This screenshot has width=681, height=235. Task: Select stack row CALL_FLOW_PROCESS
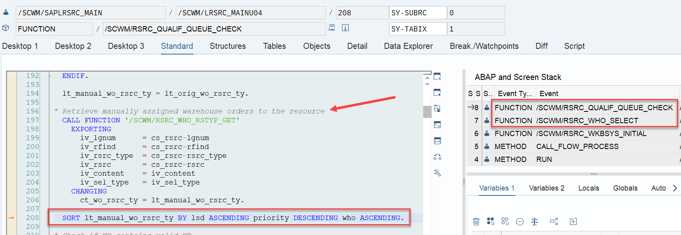pos(573,147)
